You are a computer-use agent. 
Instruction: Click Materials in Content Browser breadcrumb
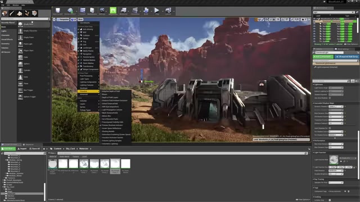[x=84, y=149]
